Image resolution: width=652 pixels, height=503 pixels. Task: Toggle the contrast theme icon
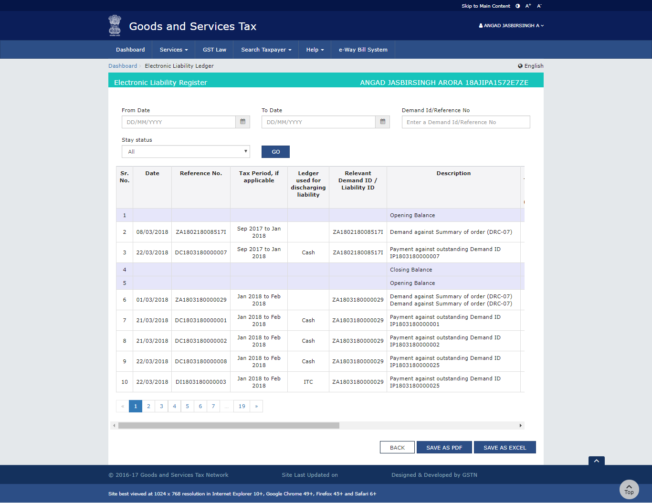517,6
